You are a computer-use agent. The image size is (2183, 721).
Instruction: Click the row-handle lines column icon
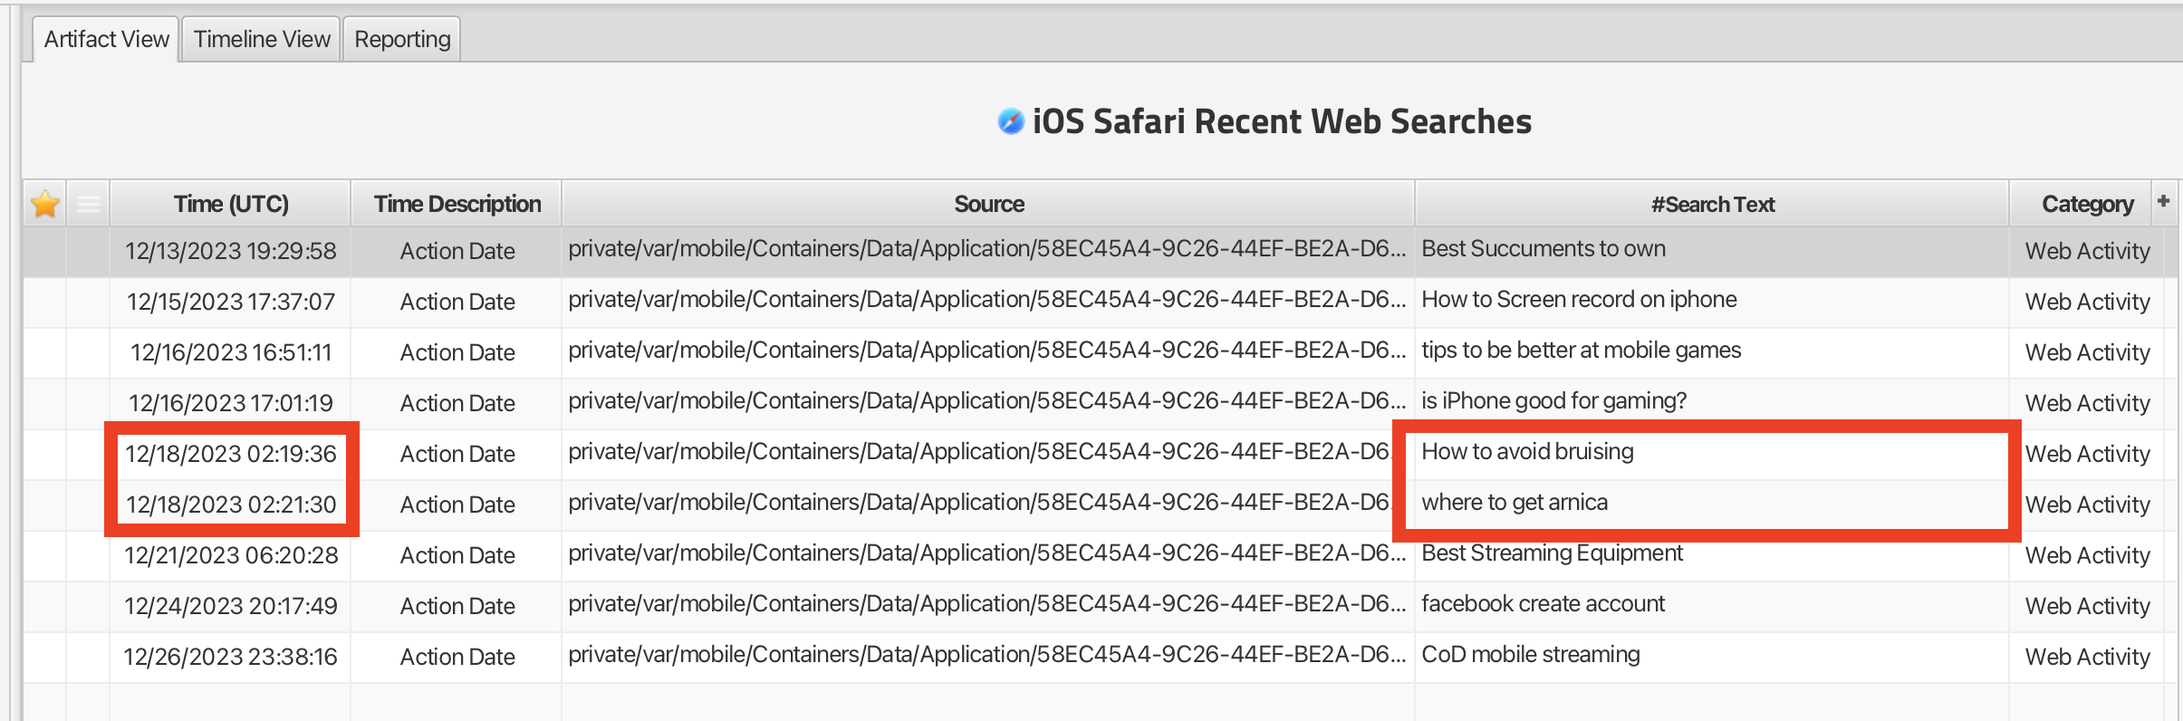[x=89, y=204]
